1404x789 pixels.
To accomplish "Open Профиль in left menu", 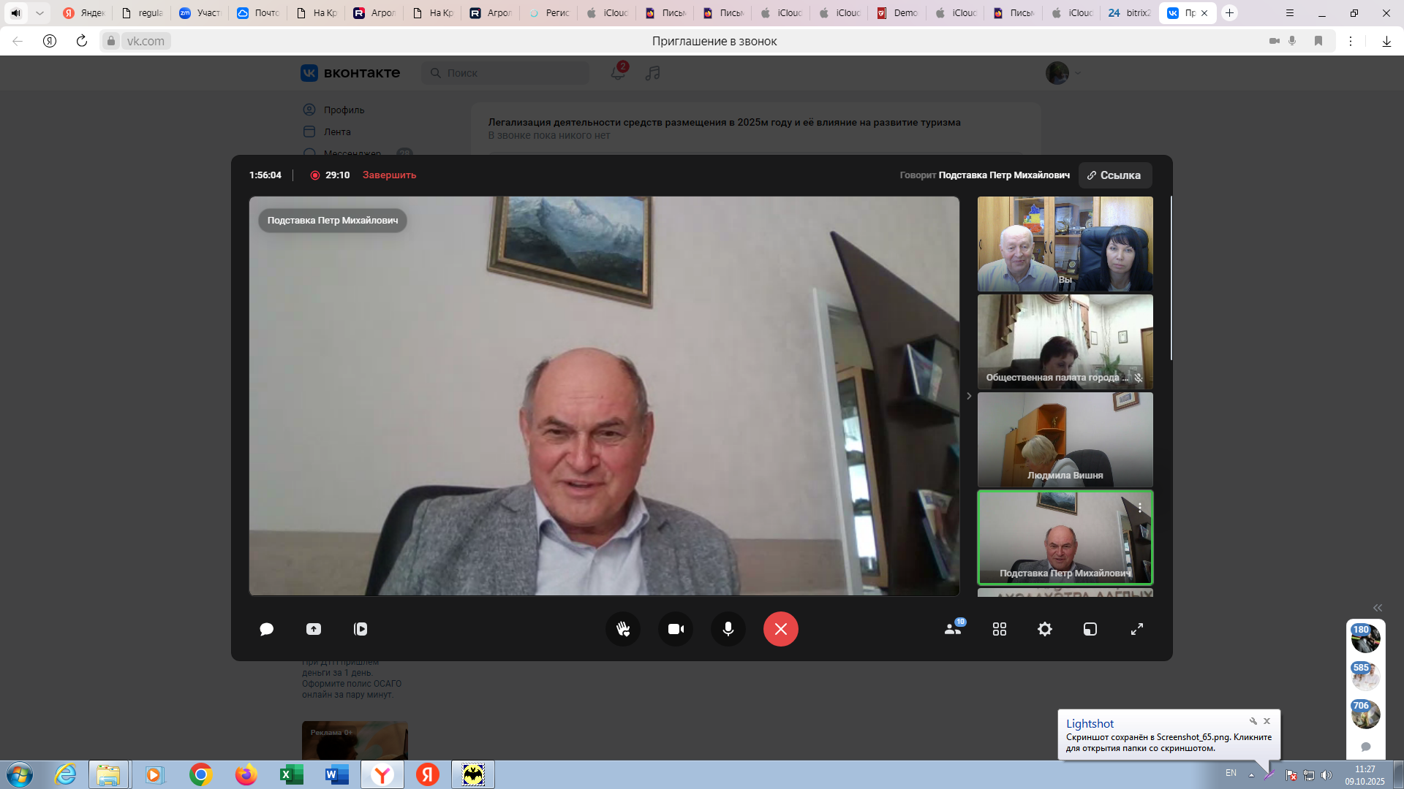I will pos(344,110).
